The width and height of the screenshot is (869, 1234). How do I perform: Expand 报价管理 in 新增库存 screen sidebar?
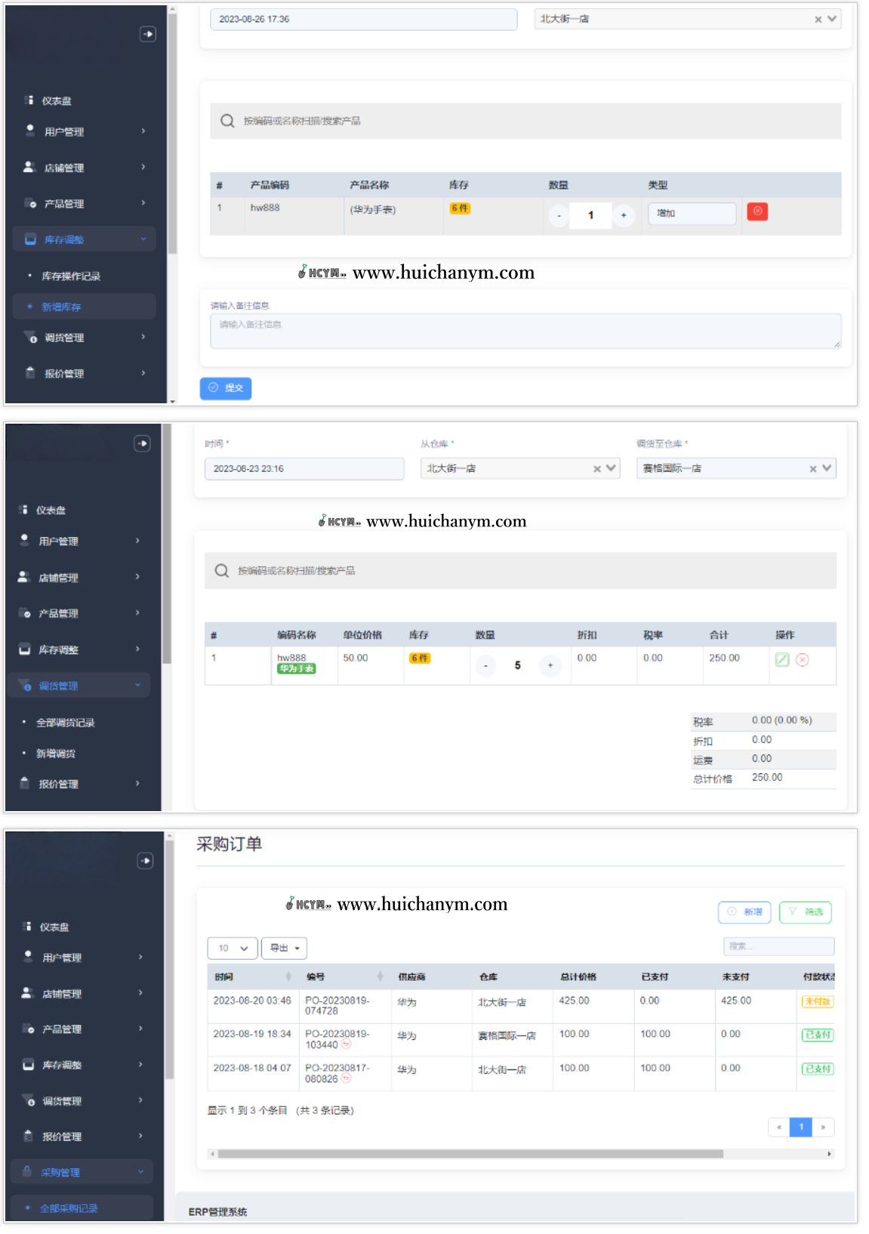[x=85, y=373]
